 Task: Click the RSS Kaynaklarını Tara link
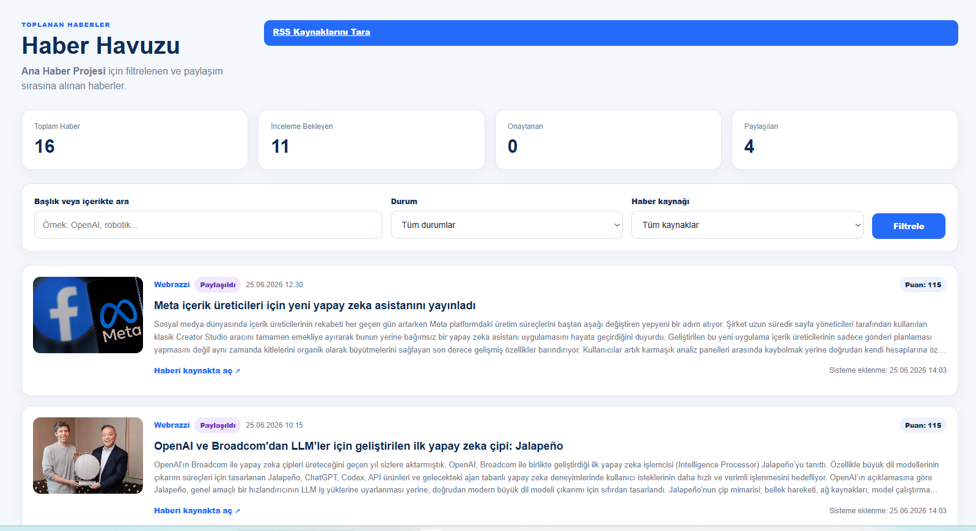coord(321,32)
